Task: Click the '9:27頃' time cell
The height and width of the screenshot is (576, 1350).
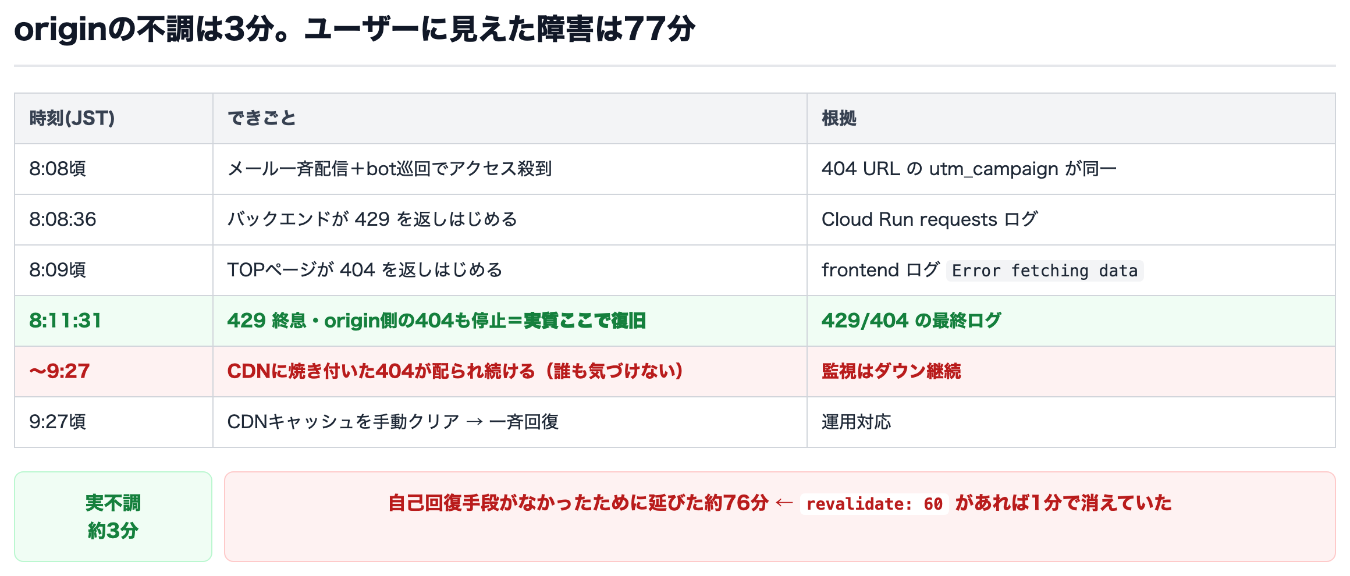Action: 113,422
